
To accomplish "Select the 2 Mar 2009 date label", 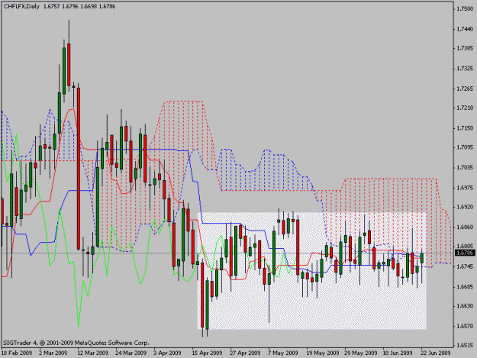I will (53, 353).
